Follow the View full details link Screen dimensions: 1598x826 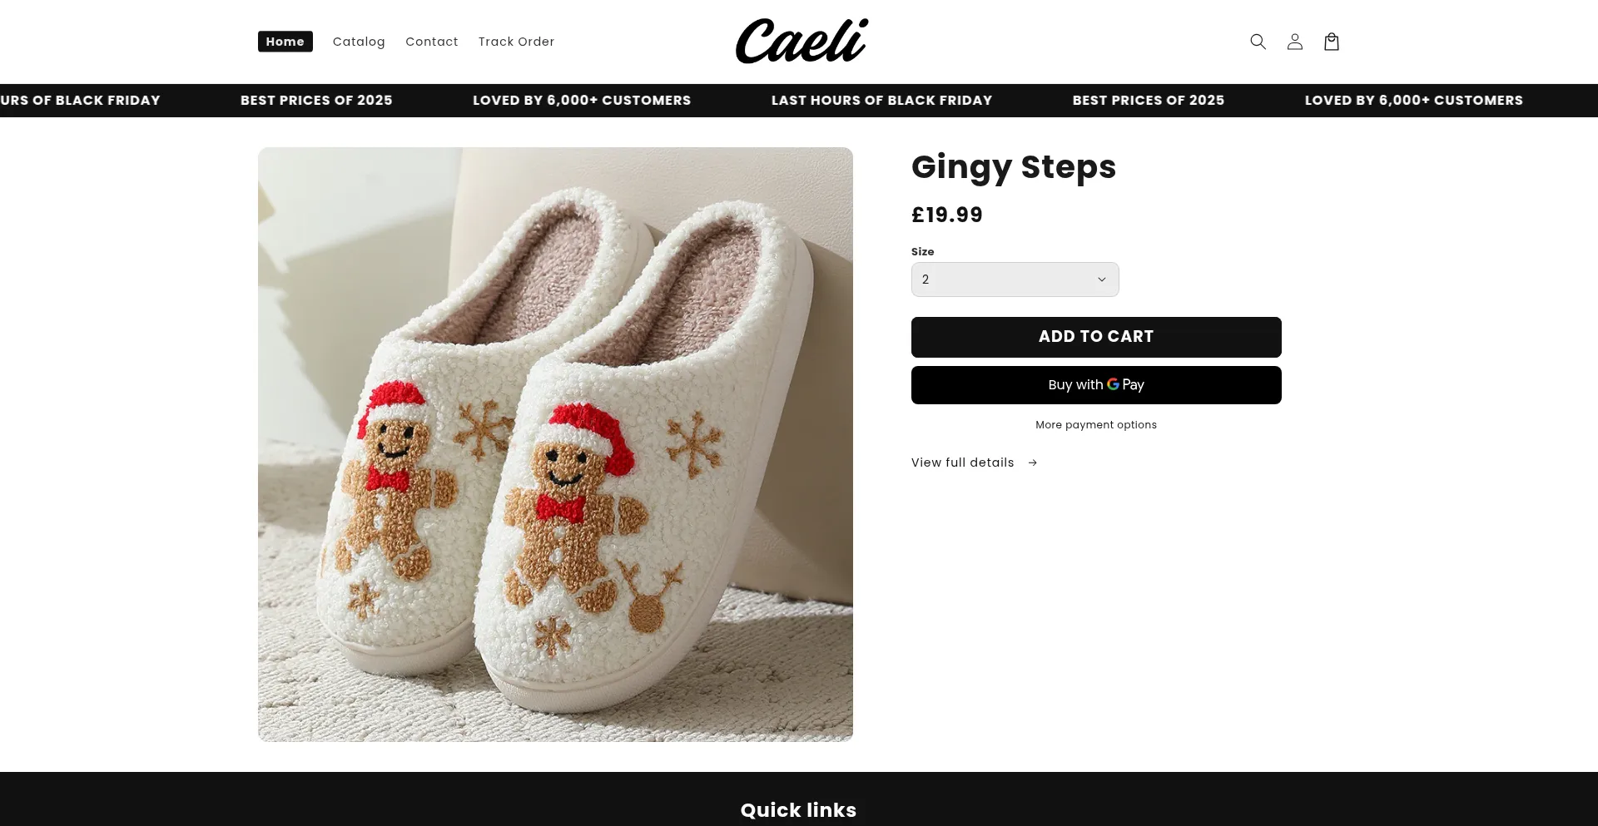[963, 463]
